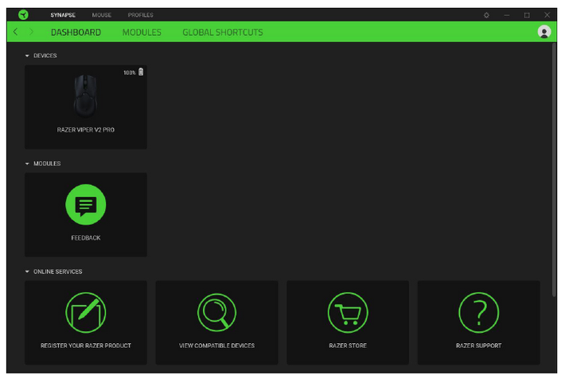Switch to the Mouse tab
The width and height of the screenshot is (565, 379).
pos(102,15)
